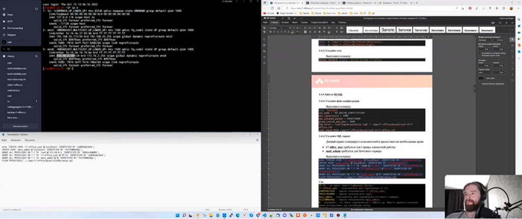Apply the Обычный paragraph style
Viewport: 522px width, 219px height.
[x=354, y=30]
